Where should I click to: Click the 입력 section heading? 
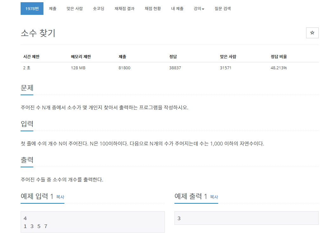pyautogui.click(x=27, y=124)
